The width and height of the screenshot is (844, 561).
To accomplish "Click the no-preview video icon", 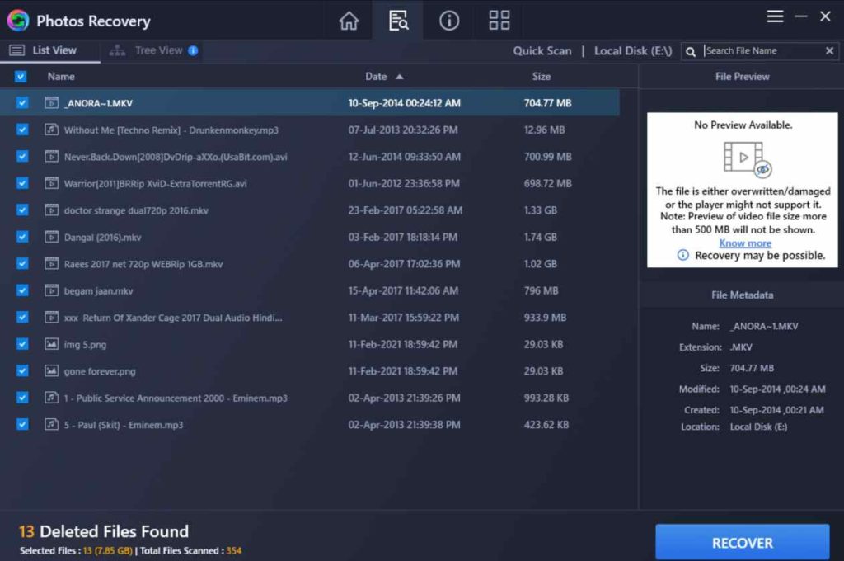I will (x=748, y=159).
